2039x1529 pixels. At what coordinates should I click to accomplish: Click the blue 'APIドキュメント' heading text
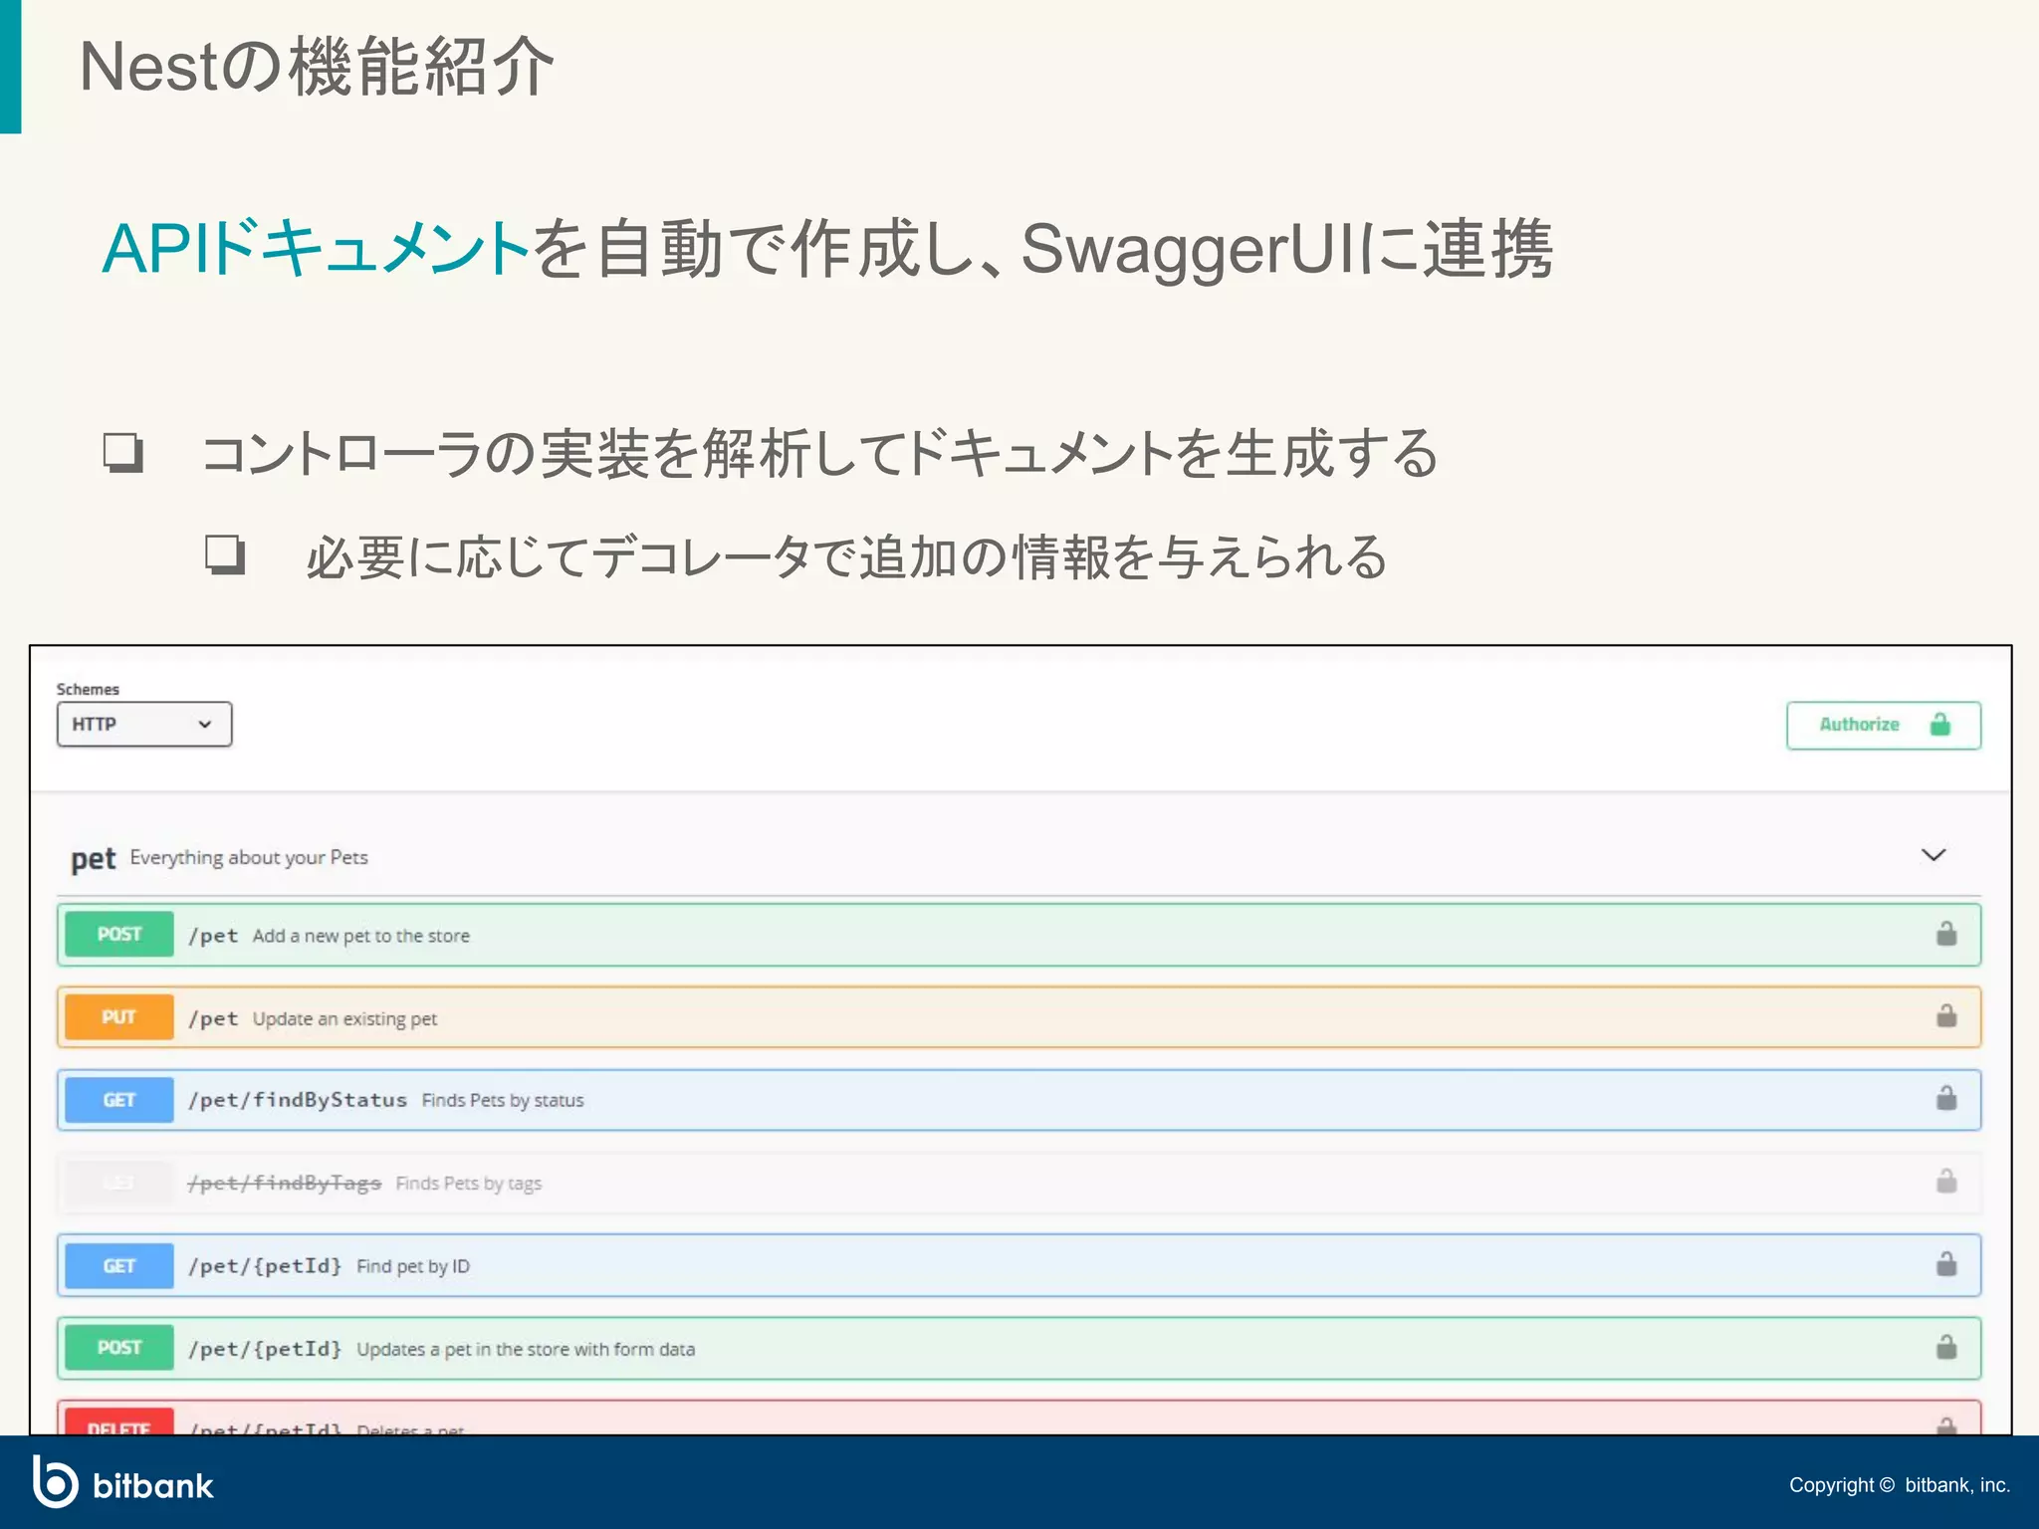(x=315, y=248)
